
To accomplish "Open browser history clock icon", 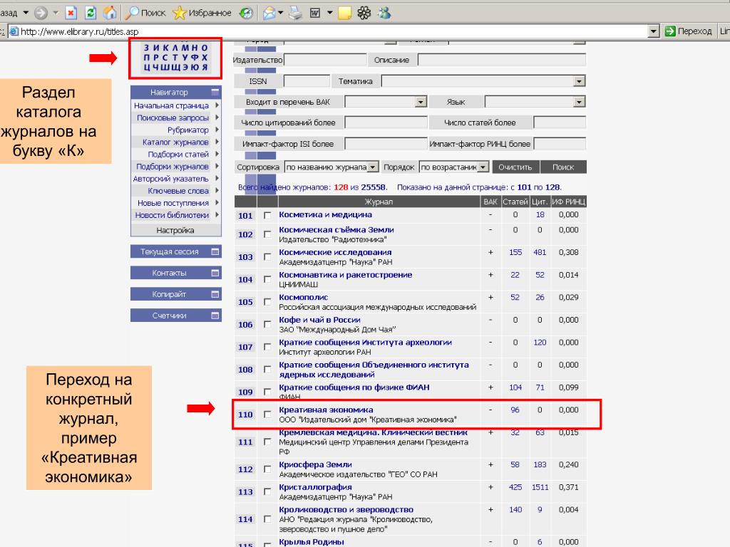I will click(246, 13).
